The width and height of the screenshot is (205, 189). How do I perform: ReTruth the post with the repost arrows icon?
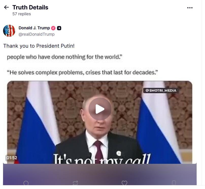[75, 183]
